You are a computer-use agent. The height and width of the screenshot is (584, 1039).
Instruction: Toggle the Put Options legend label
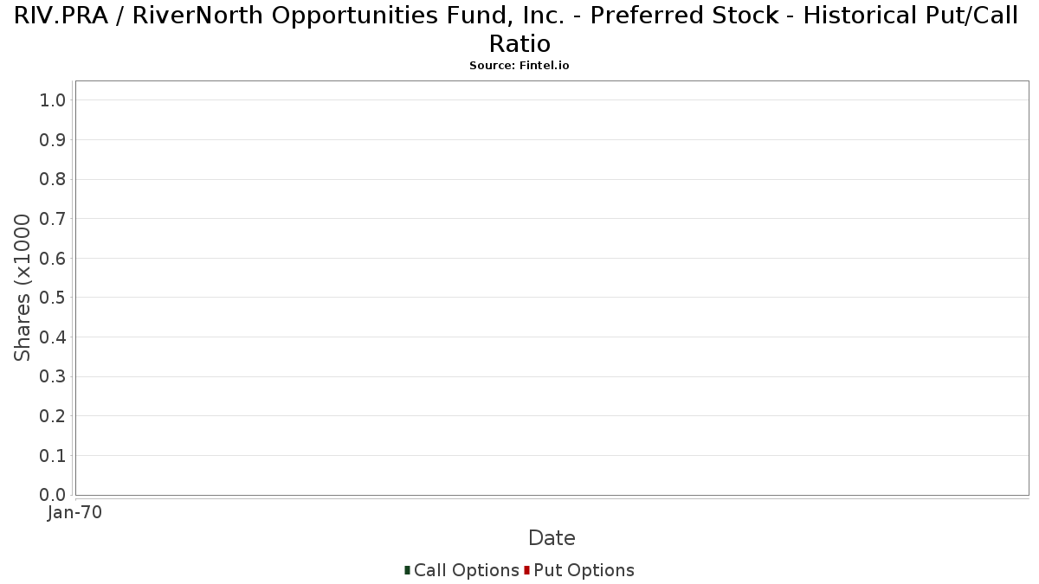584,570
